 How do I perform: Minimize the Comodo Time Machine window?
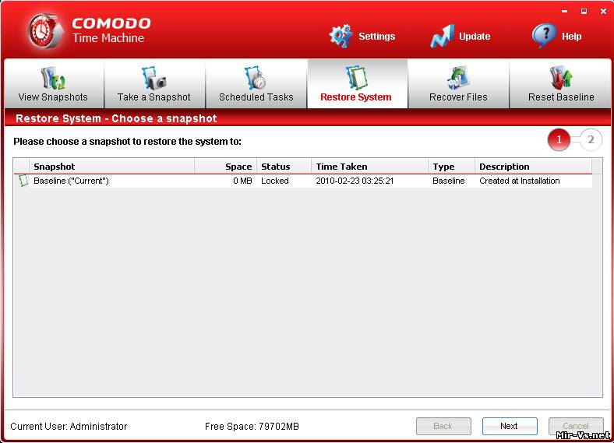pyautogui.click(x=564, y=12)
